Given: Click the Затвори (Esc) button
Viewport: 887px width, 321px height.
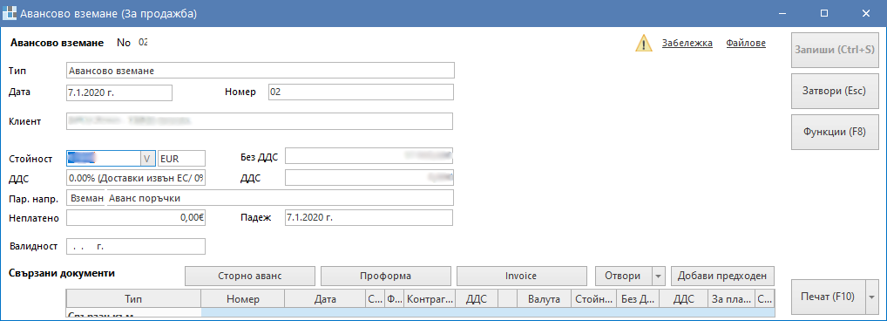Looking at the screenshot, I should point(835,91).
